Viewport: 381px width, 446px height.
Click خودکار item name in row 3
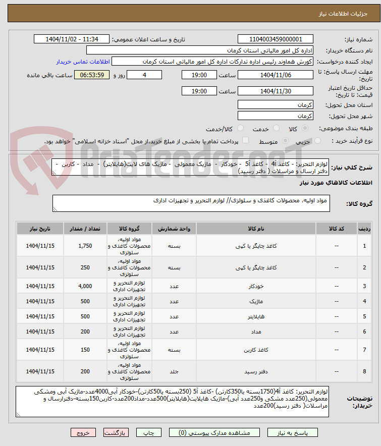tap(256, 286)
